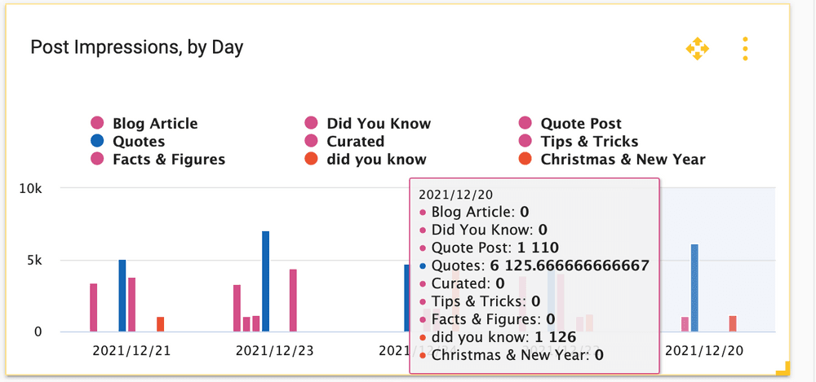Click the blue Quotes bar for 2021/12/21
The height and width of the screenshot is (382, 816).
[122, 296]
